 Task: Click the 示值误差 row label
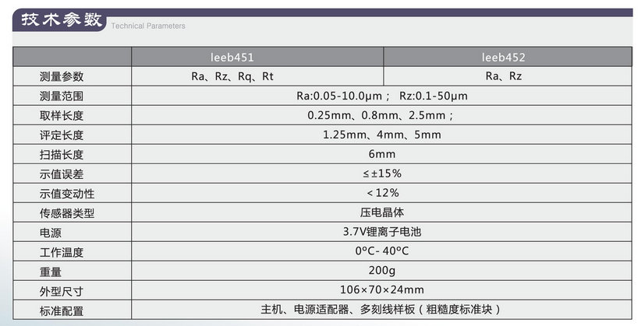click(x=62, y=174)
